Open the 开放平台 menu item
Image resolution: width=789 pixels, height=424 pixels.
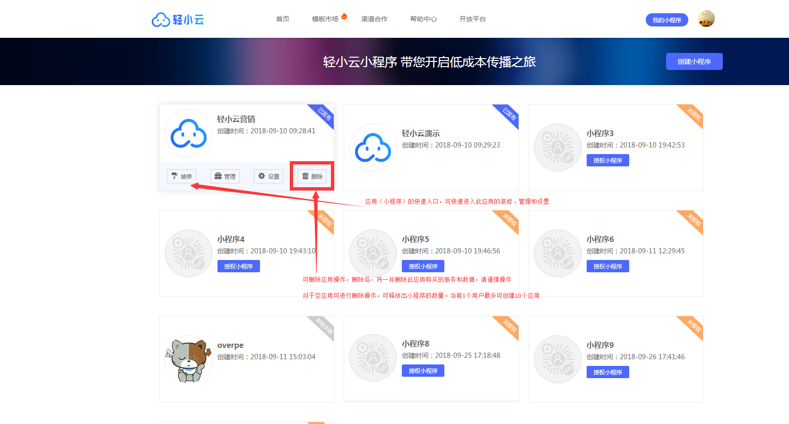click(473, 19)
